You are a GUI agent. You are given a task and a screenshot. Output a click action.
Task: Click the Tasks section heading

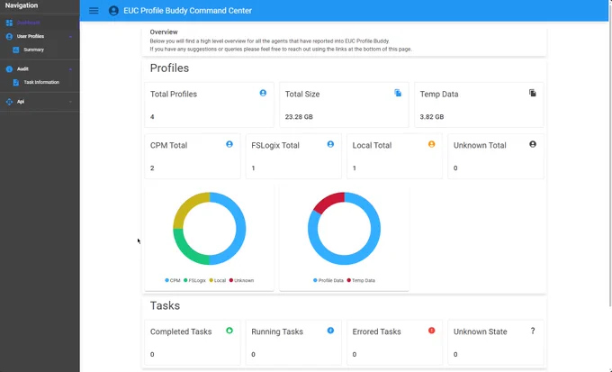tap(165, 305)
